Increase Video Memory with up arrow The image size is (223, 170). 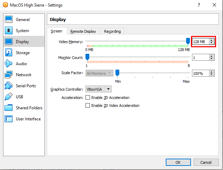point(211,40)
